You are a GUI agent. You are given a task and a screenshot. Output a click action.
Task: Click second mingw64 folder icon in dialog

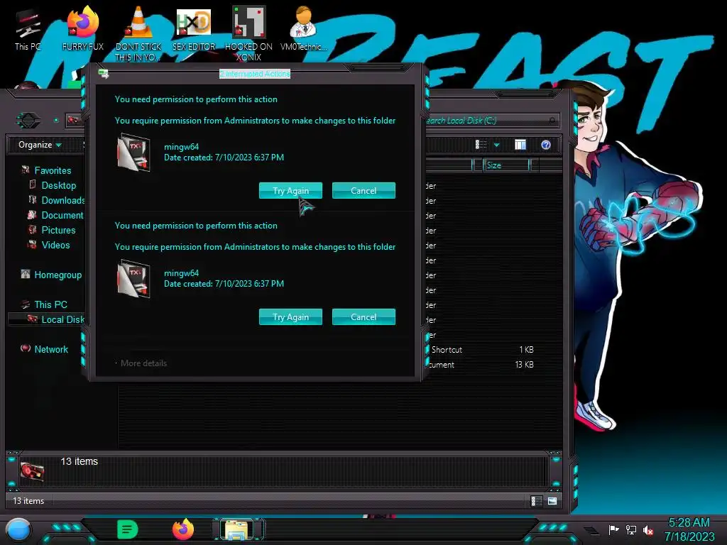(x=133, y=278)
